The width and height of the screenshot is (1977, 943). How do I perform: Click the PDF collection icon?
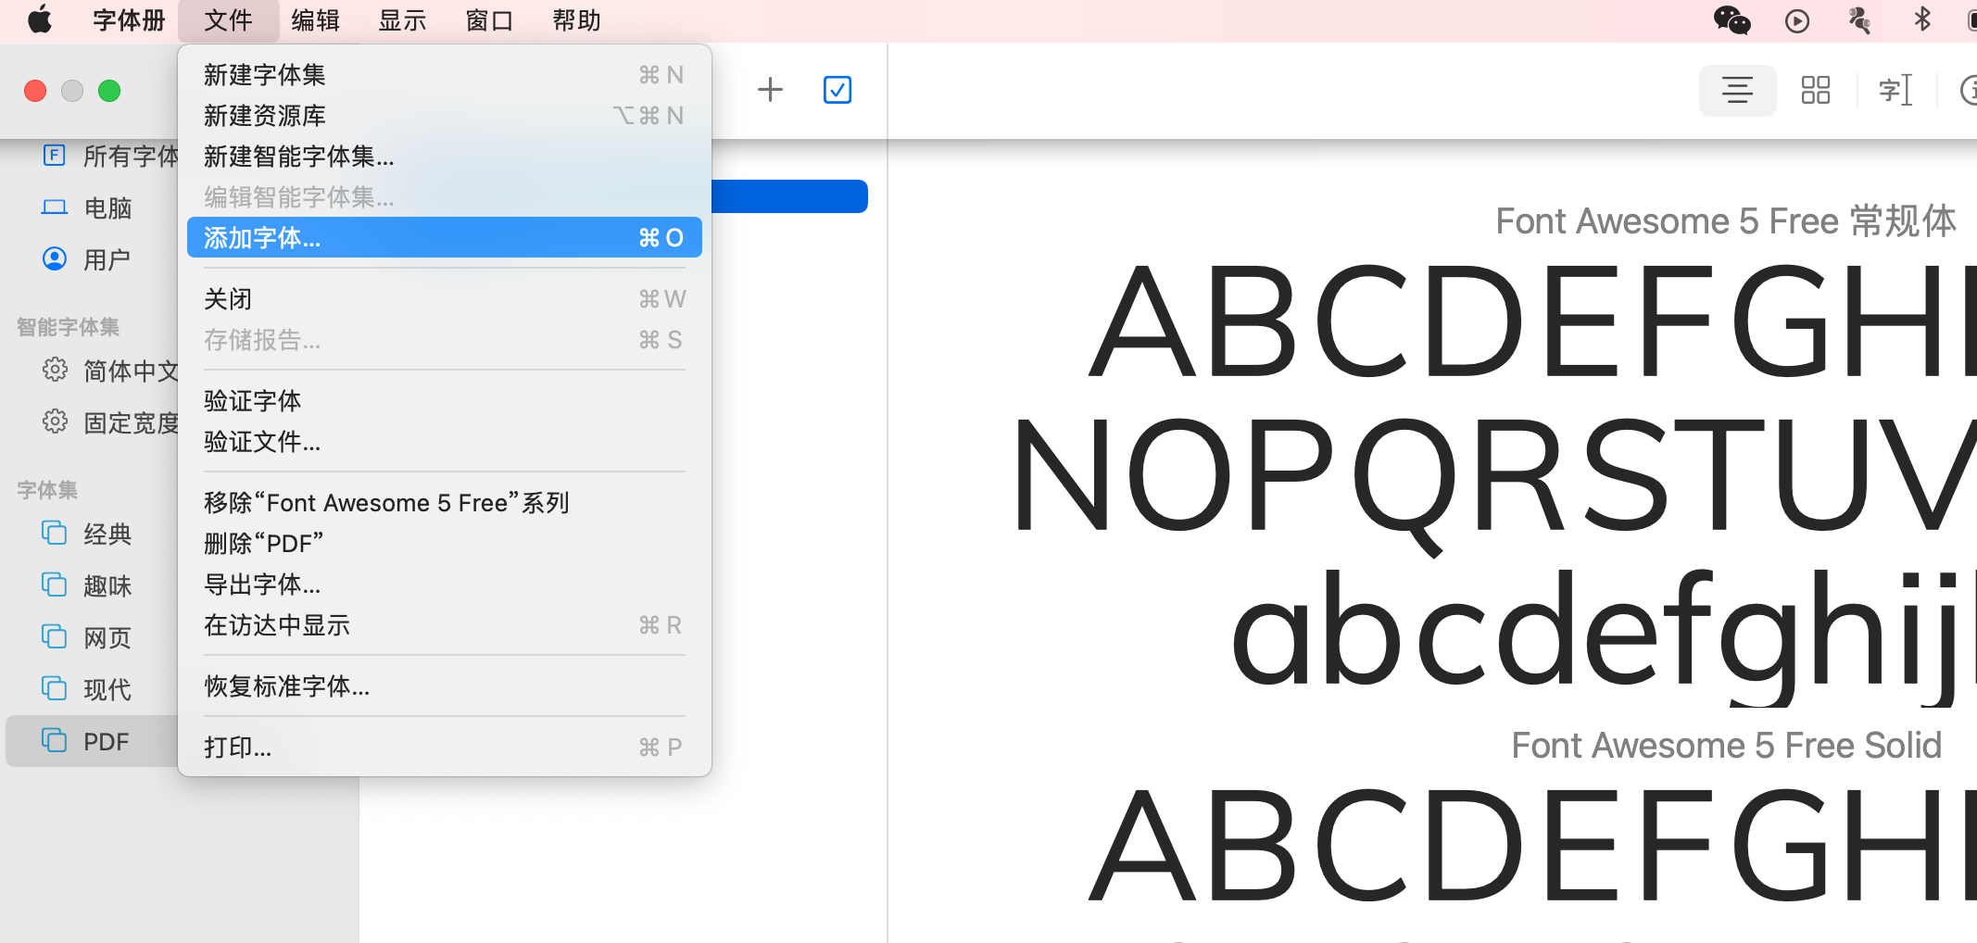point(55,740)
